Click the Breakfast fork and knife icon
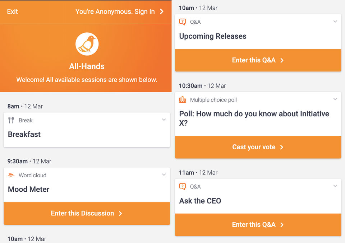 pyautogui.click(x=11, y=120)
